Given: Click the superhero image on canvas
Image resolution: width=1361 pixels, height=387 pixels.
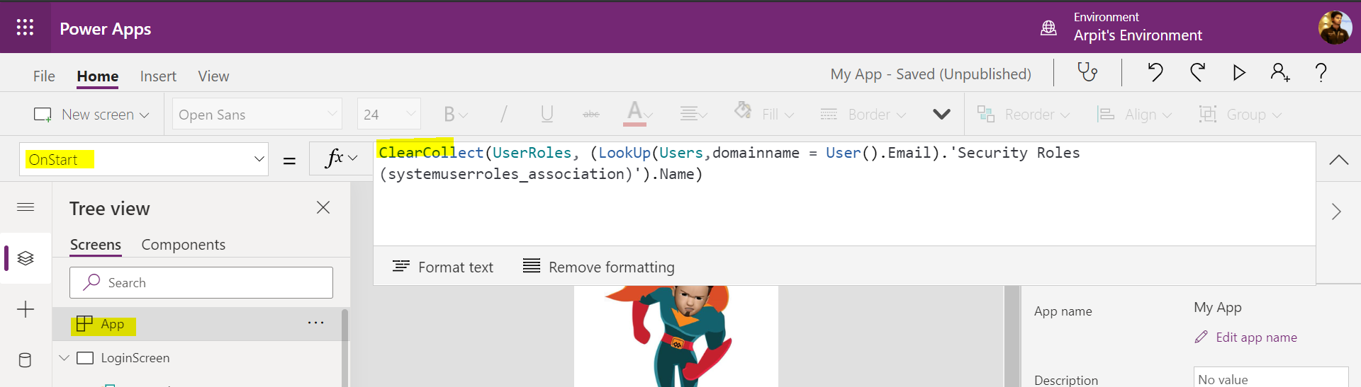Looking at the screenshot, I should 675,336.
